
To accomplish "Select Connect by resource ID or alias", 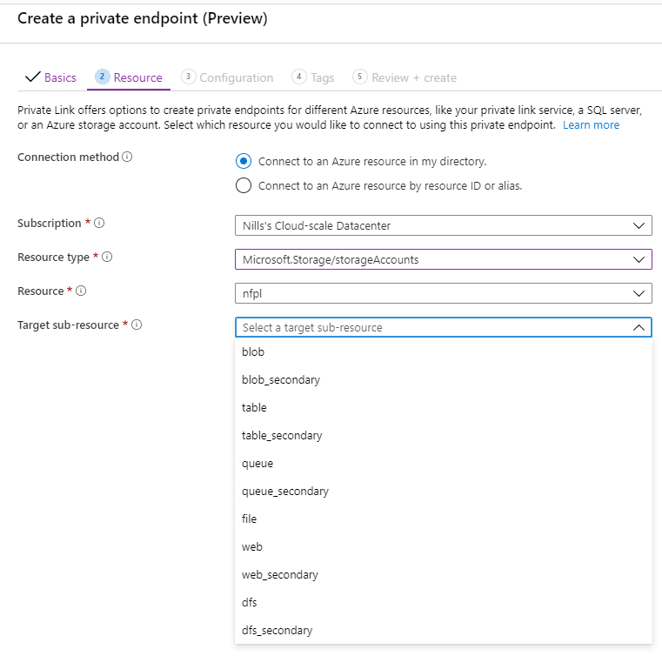I will tap(244, 185).
